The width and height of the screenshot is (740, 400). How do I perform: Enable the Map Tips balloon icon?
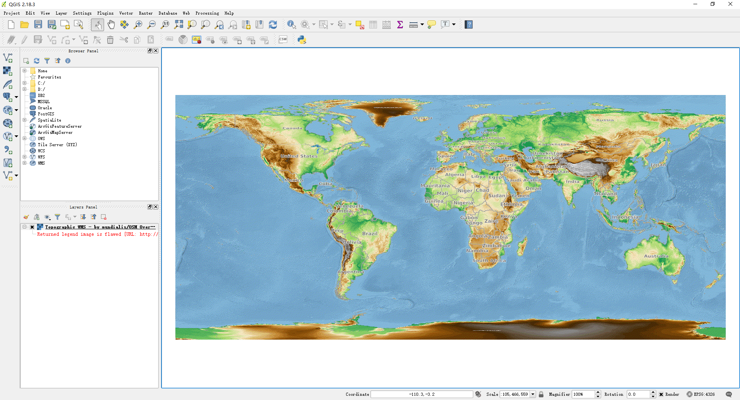[432, 25]
